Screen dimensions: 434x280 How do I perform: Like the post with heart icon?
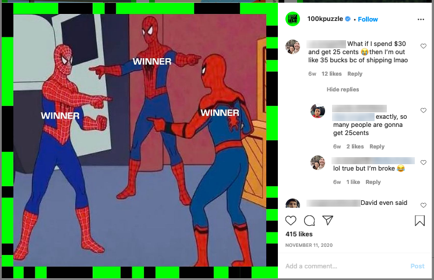point(291,221)
